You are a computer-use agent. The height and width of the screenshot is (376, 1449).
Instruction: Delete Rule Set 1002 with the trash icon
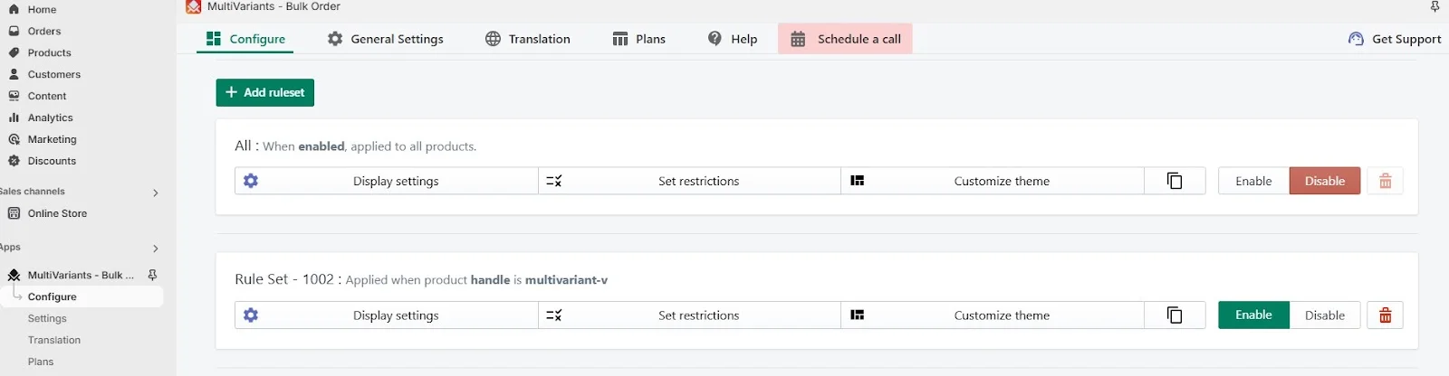1385,315
